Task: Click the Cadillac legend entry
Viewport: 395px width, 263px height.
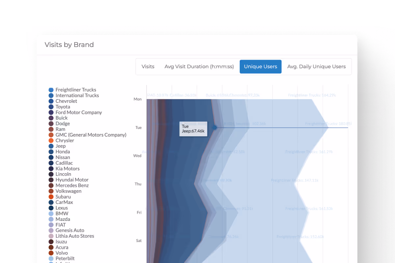Action: click(61, 163)
